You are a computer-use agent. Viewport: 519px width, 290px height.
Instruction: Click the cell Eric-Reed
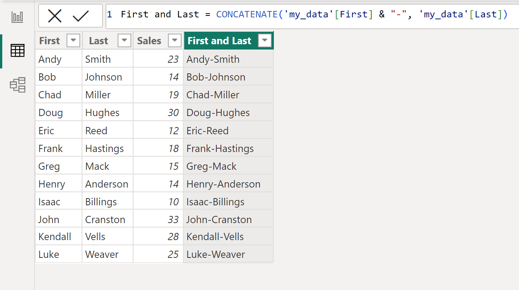point(228,130)
